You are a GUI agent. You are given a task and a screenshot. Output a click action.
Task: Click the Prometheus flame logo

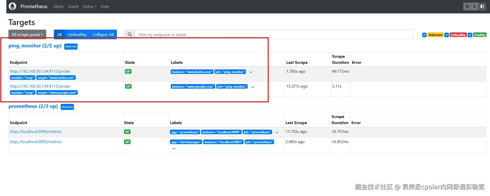[12, 6]
